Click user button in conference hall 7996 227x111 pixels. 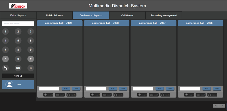click(217, 89)
